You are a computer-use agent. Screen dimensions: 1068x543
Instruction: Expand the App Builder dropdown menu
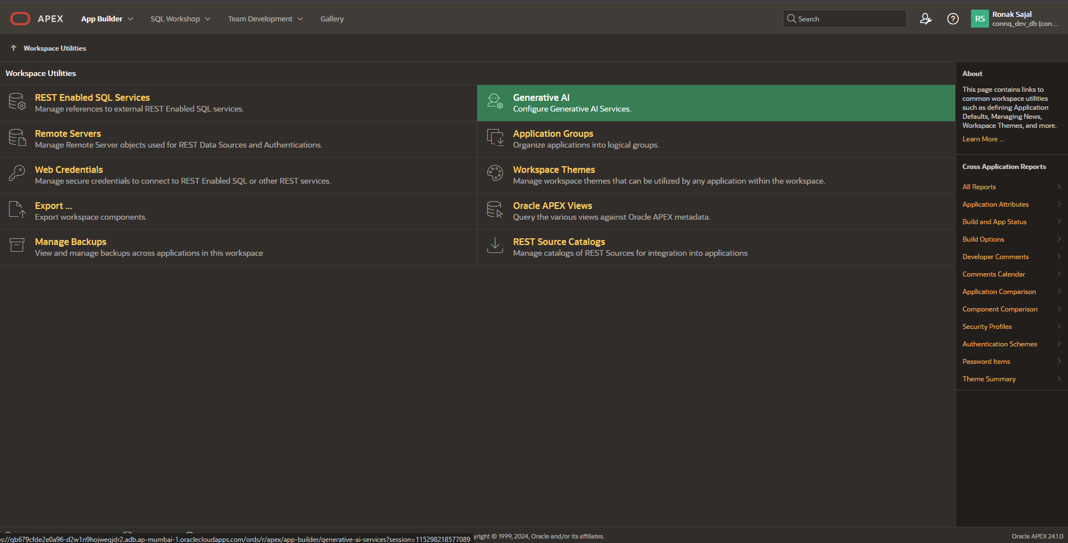pos(107,19)
